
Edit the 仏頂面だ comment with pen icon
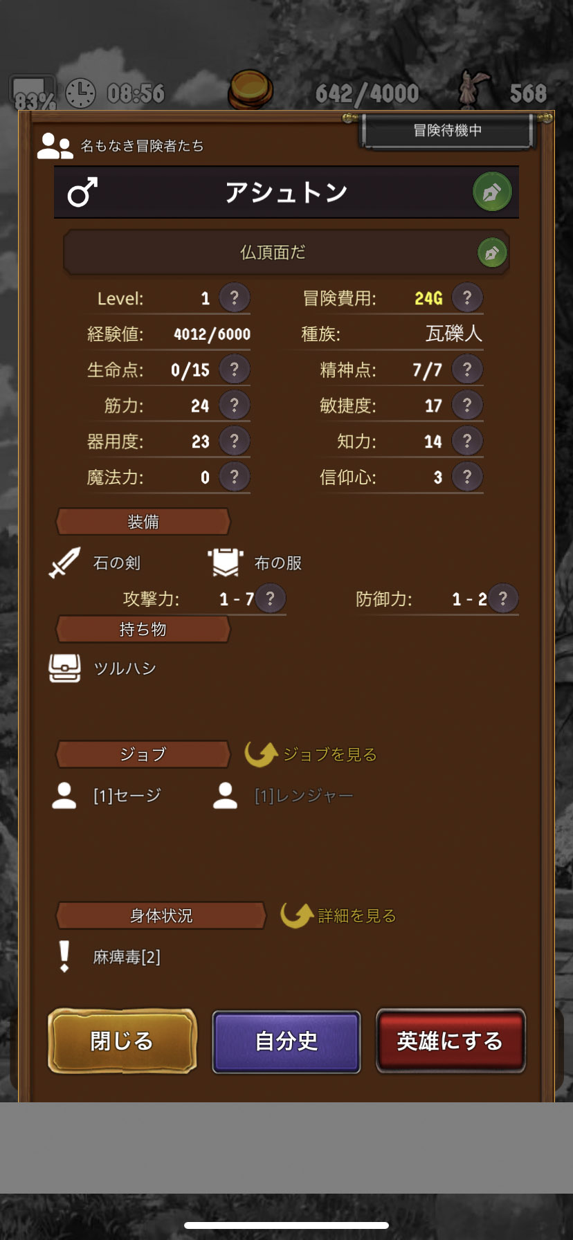point(492,253)
